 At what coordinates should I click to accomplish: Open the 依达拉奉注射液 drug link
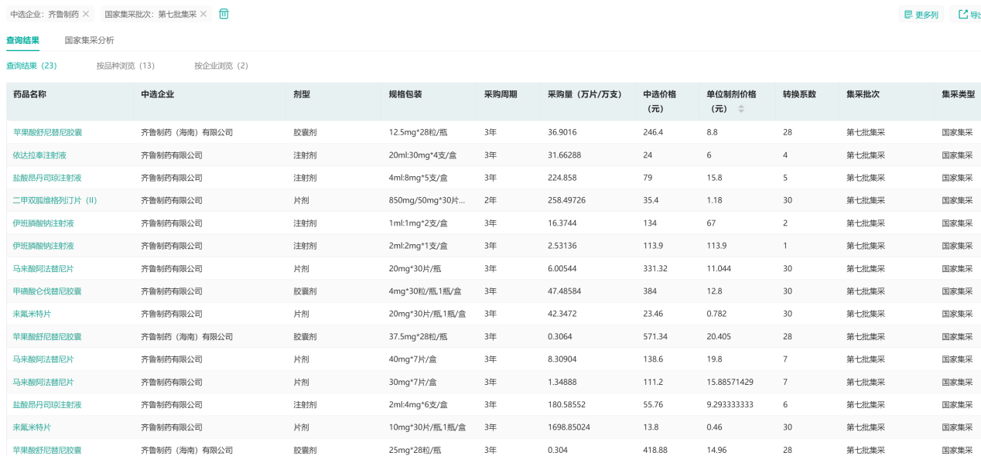coord(39,155)
